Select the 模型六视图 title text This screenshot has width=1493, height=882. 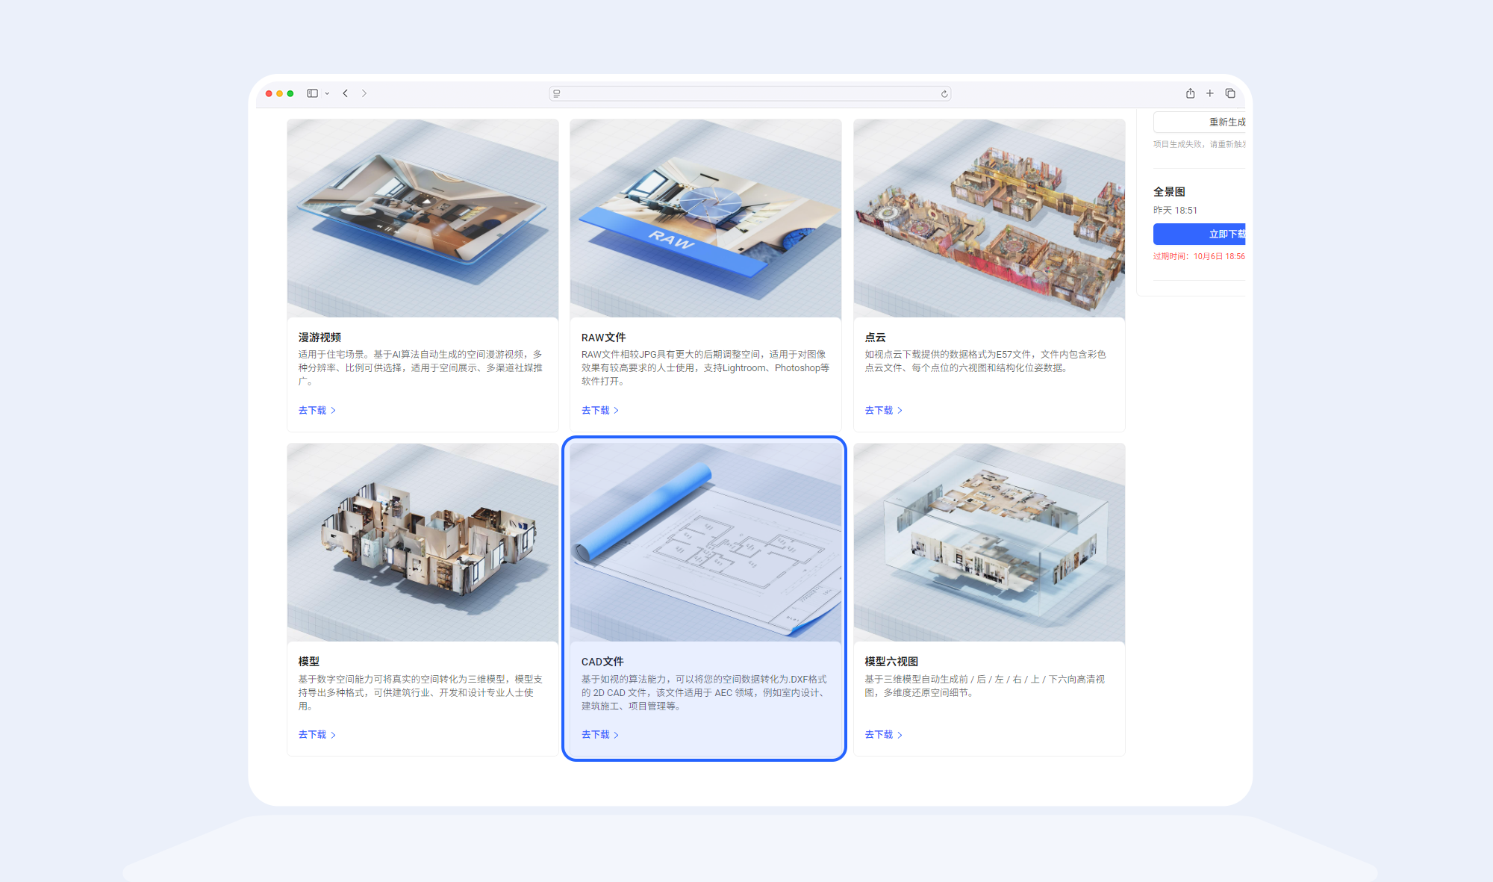click(891, 662)
